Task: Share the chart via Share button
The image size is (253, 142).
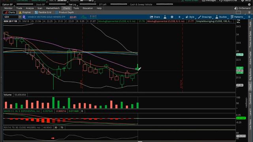Action: [x=155, y=17]
